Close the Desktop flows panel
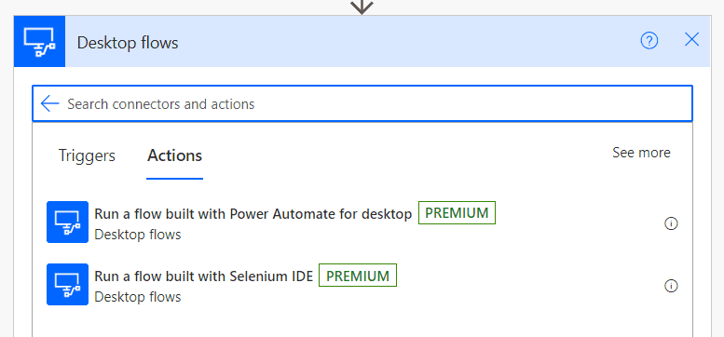The image size is (724, 337). point(691,40)
